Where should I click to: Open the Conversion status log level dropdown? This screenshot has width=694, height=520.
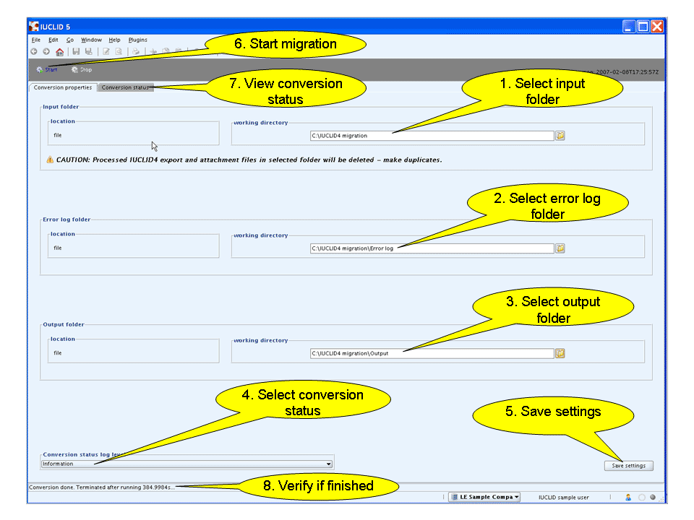(187, 464)
